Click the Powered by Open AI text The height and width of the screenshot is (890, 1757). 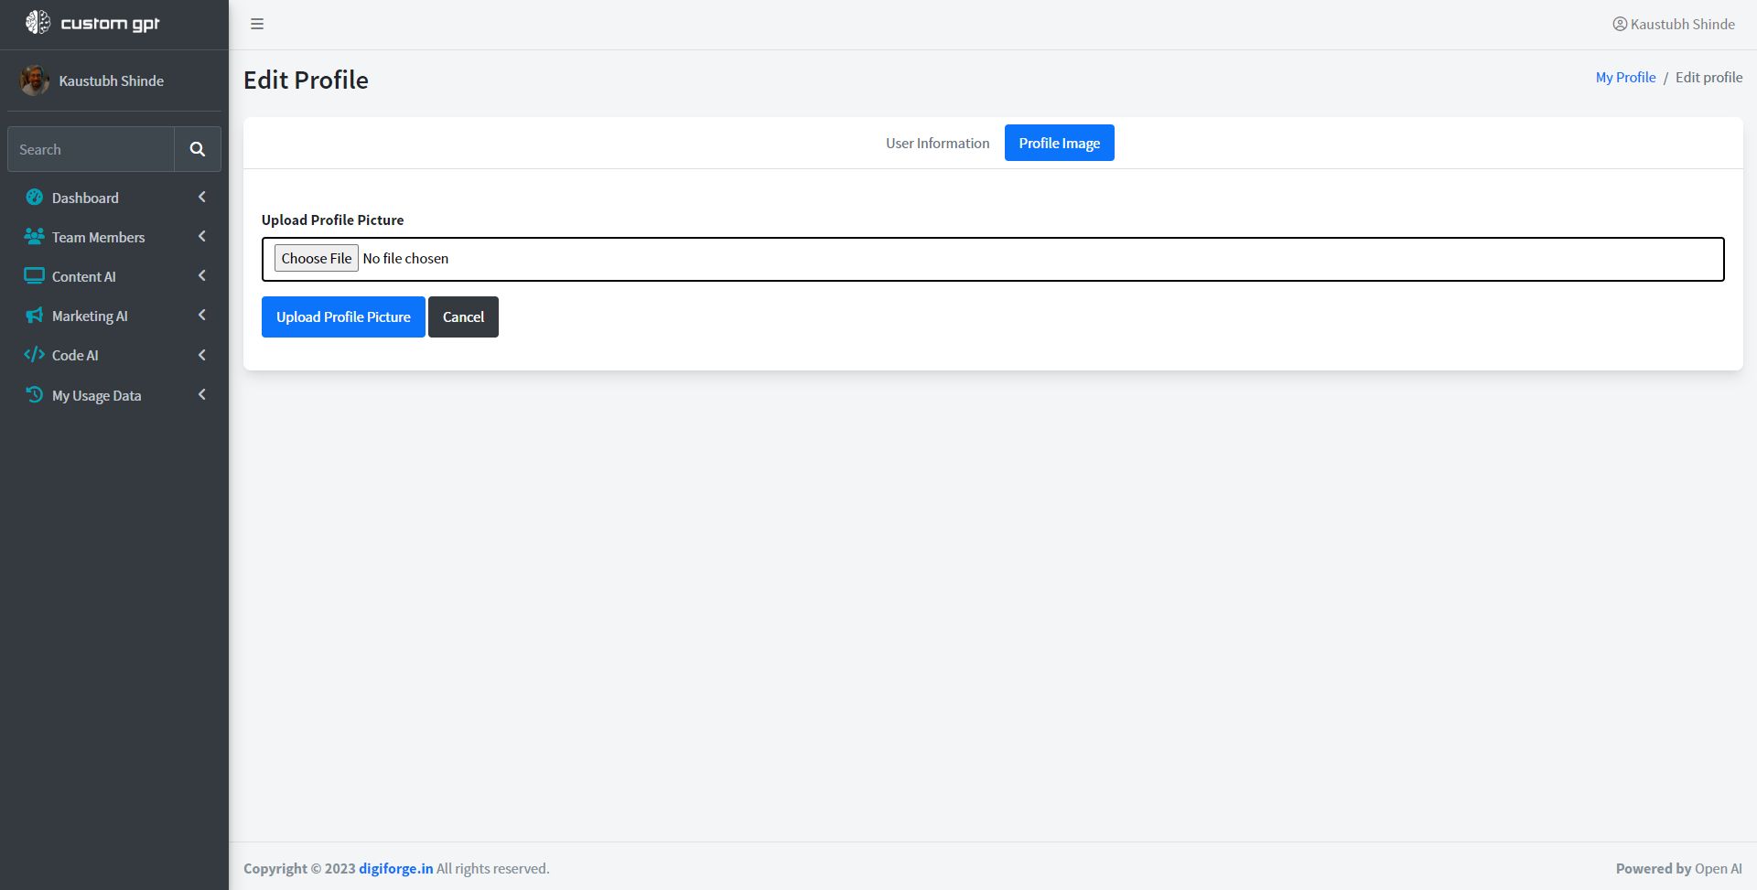(x=1678, y=868)
